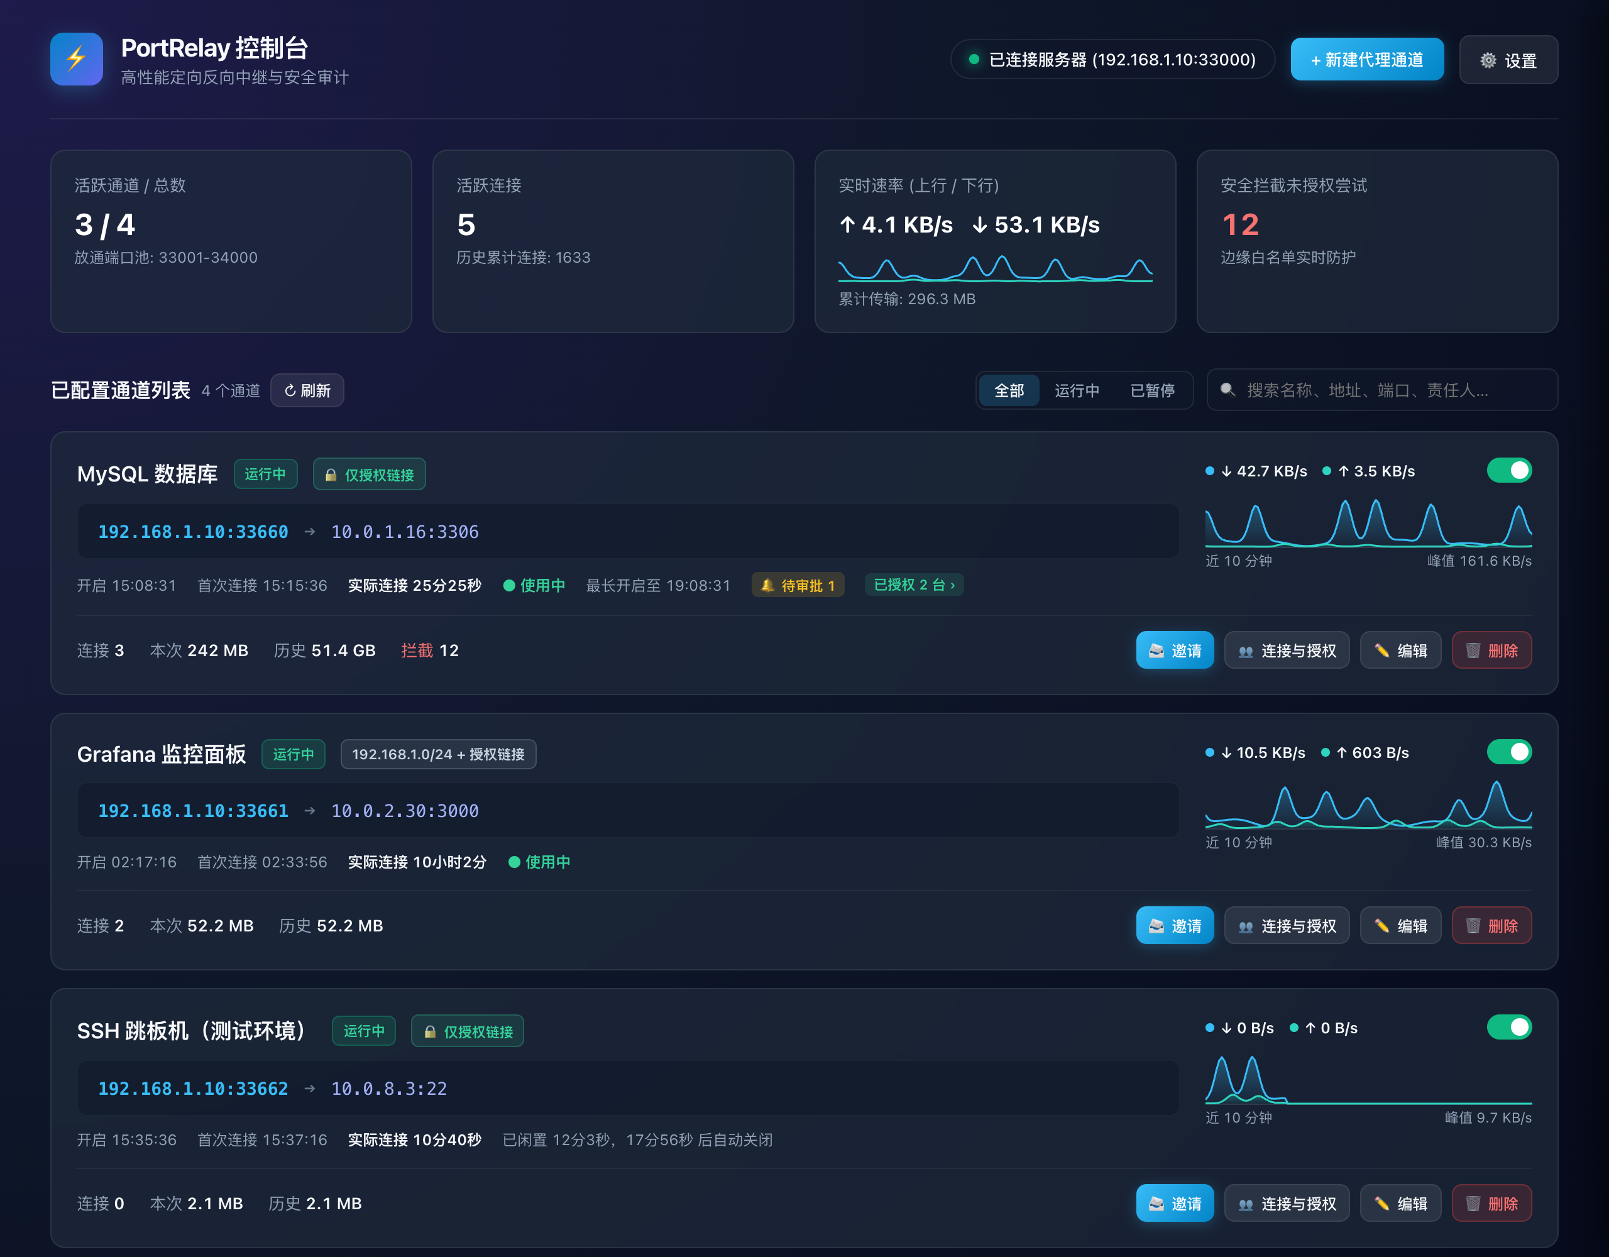Image resolution: width=1609 pixels, height=1257 pixels.
Task: Click the address 192.168.1.10:33660
Action: pos(193,532)
